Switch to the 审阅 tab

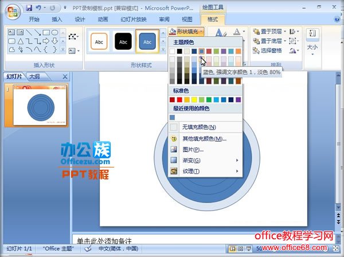164,20
